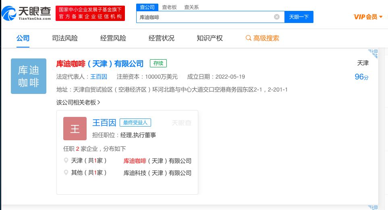Screen dimensions: 388x210
Task: Click the 天津 region label at right
Action: tap(363, 63)
